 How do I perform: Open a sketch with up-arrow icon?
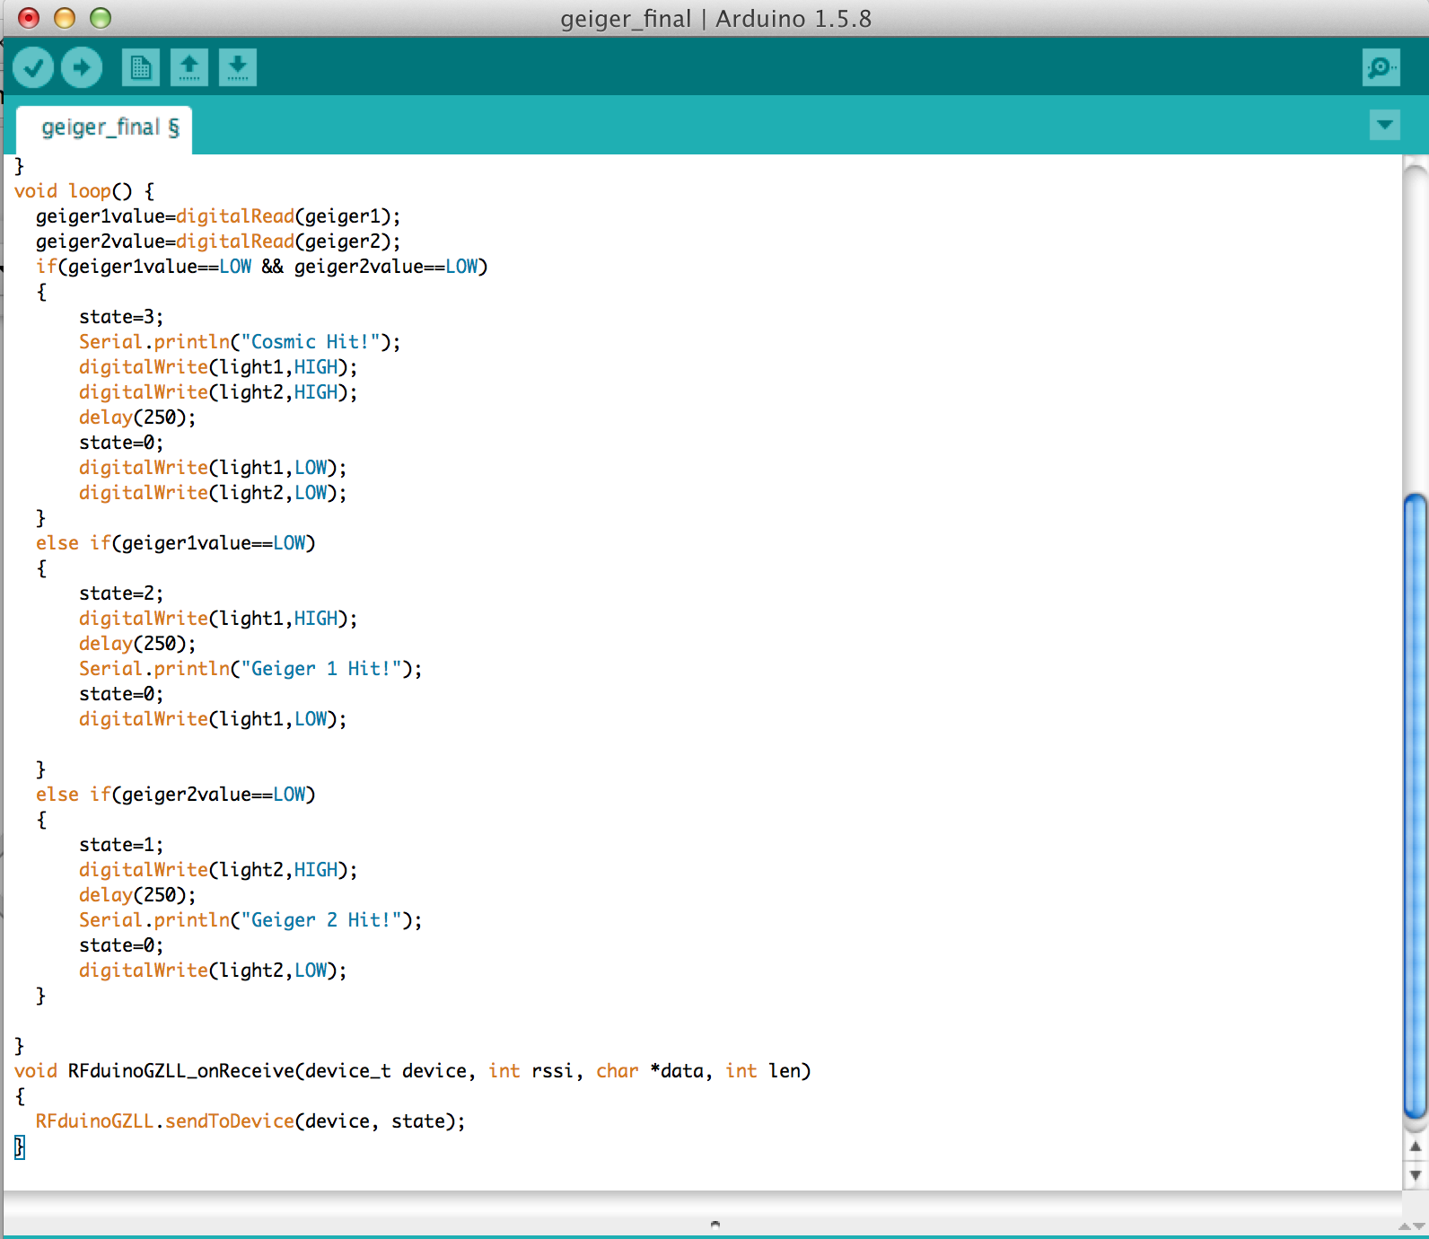189,67
